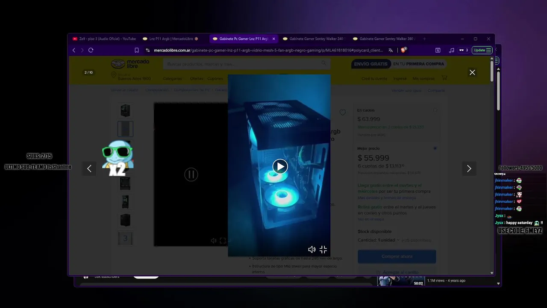Open the Gabinete Gamer Sentey Walker 240 tab
Image resolution: width=547 pixels, height=308 pixels.
313,38
